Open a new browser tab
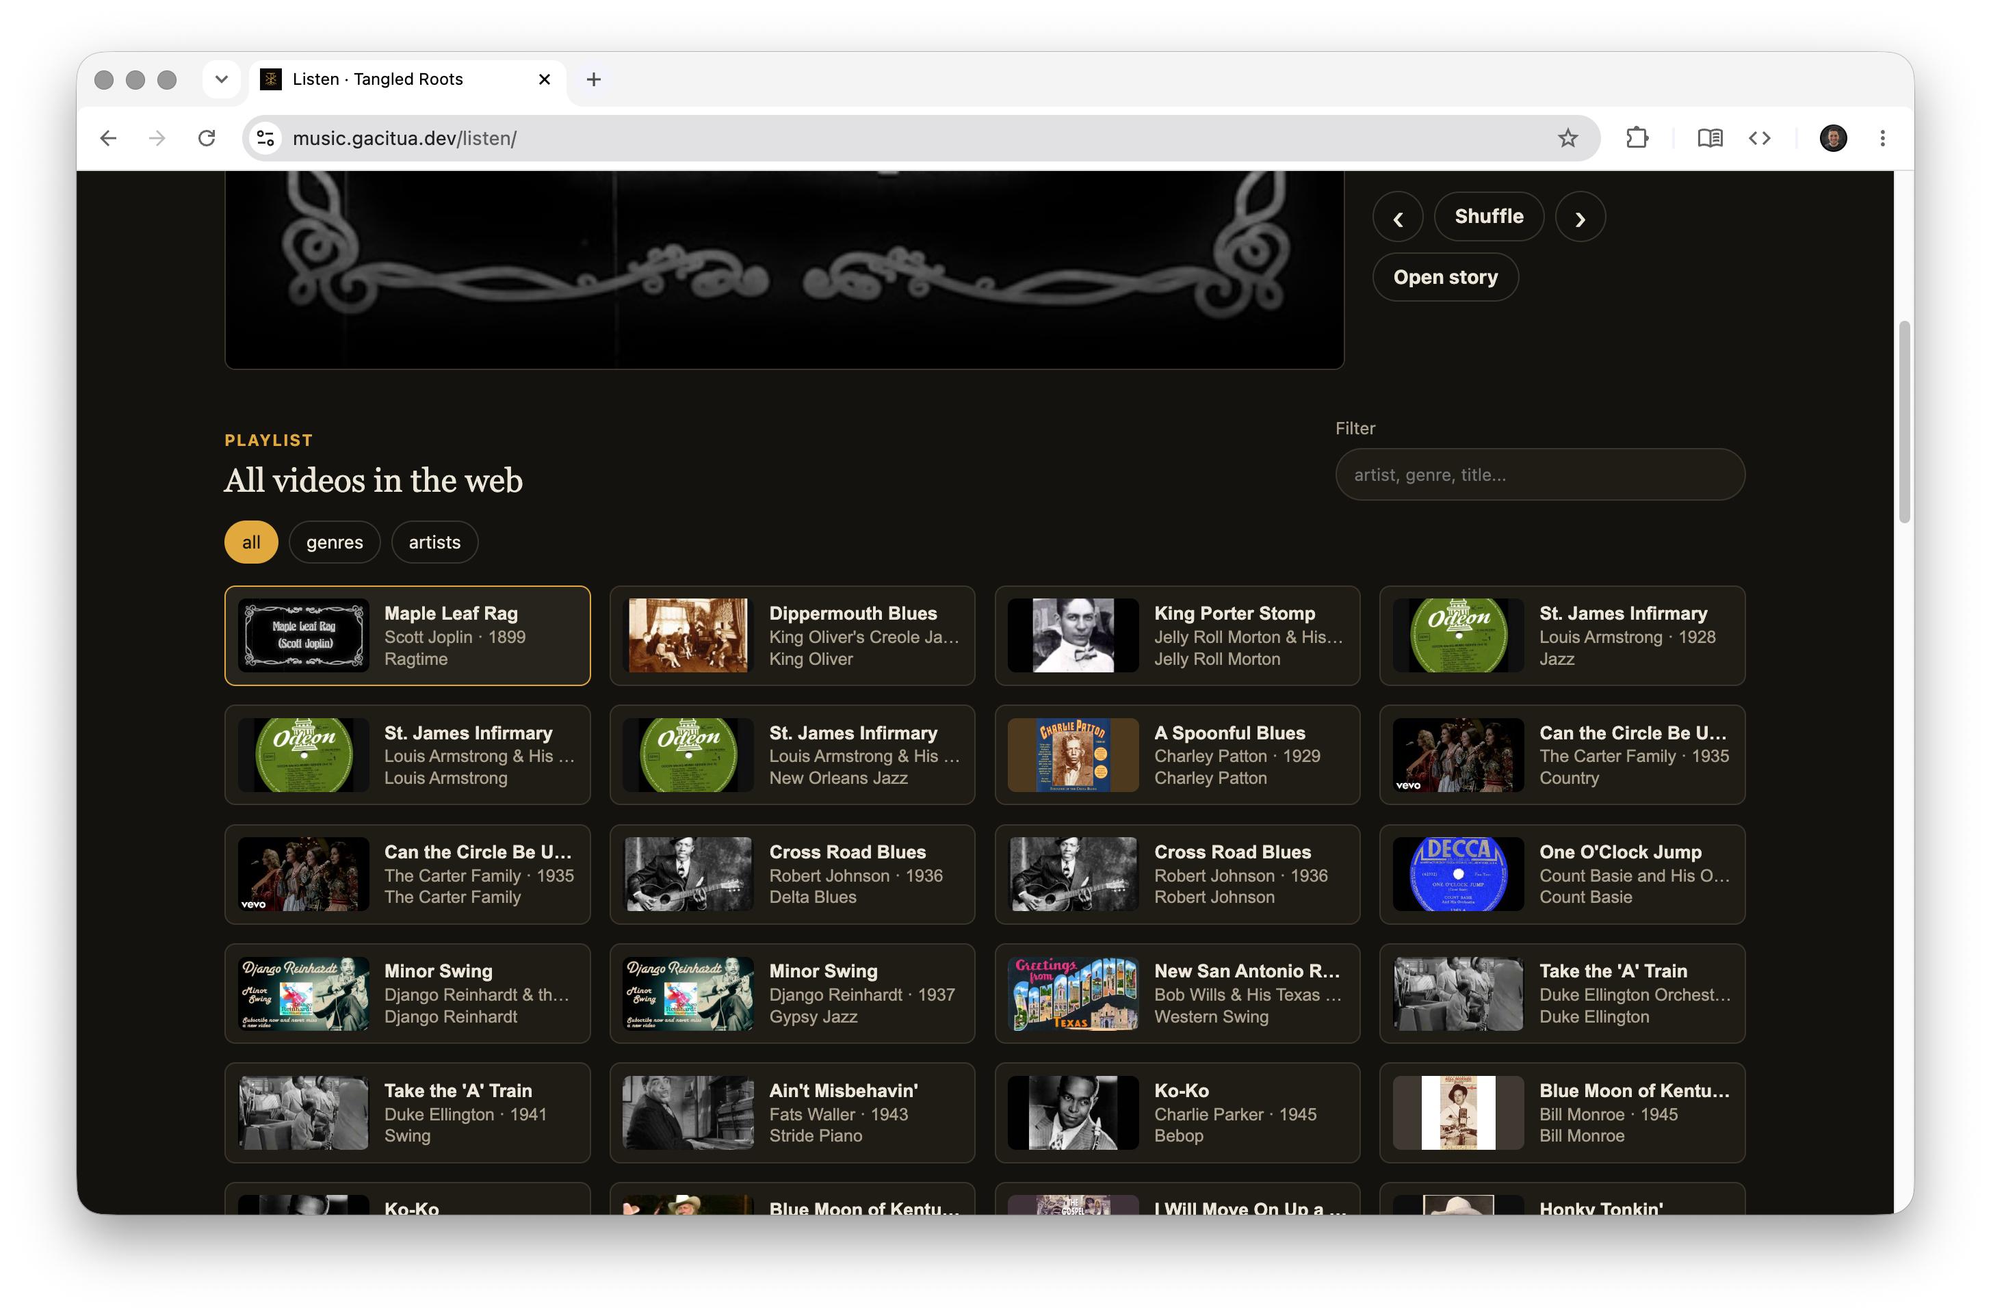The width and height of the screenshot is (1991, 1316). [593, 79]
